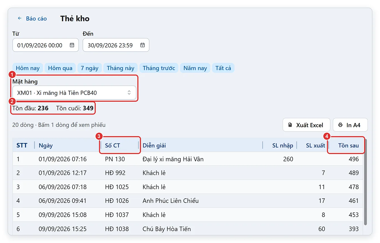Image resolution: width=380 pixels, height=243 pixels.
Task: Select the Tất cả filter
Action: point(223,68)
